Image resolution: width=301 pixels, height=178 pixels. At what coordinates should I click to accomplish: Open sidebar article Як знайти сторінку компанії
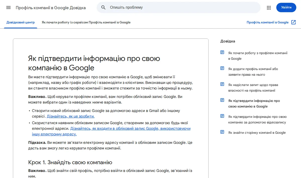pyautogui.click(x=257, y=132)
